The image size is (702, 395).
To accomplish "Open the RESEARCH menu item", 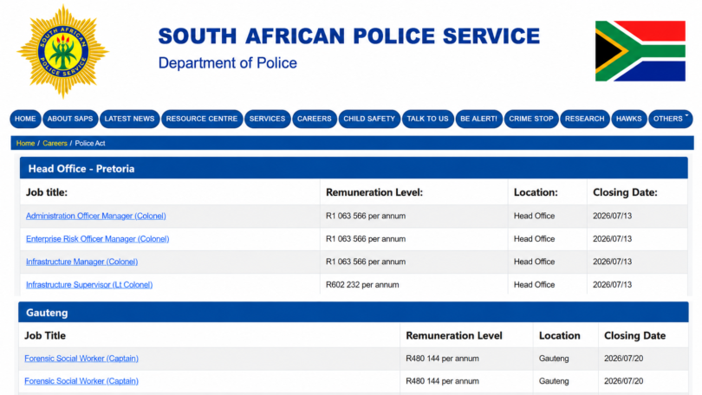I will [x=585, y=119].
